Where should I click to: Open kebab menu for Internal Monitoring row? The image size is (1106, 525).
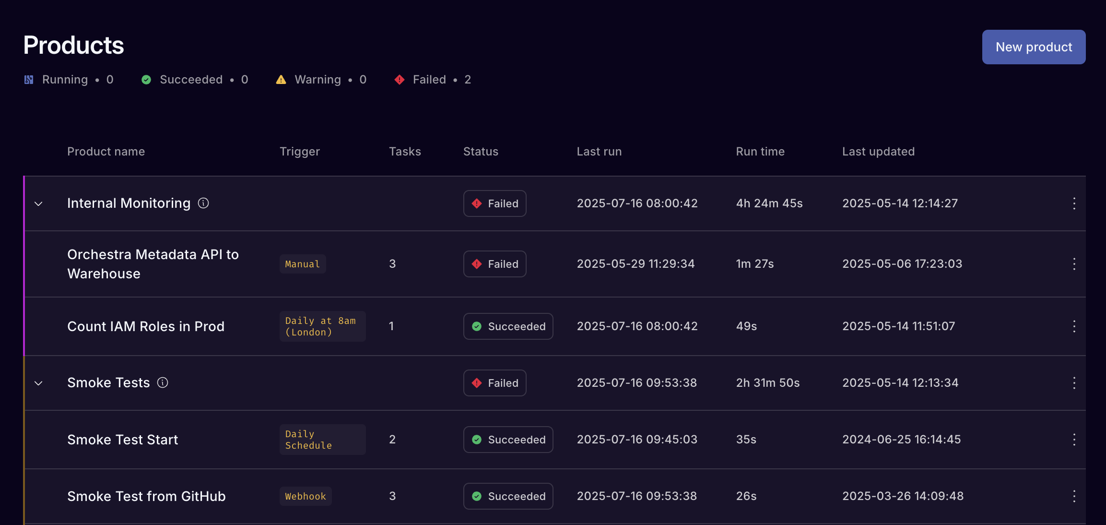[x=1074, y=203]
